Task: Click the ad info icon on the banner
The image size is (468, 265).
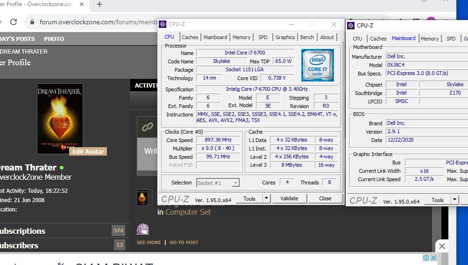Action: (426, 258)
